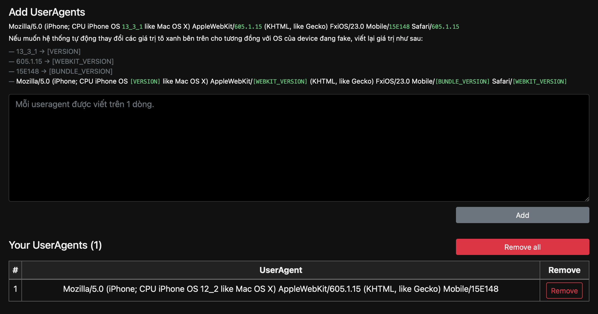Click the textarea resize handle corner

[x=587, y=199]
